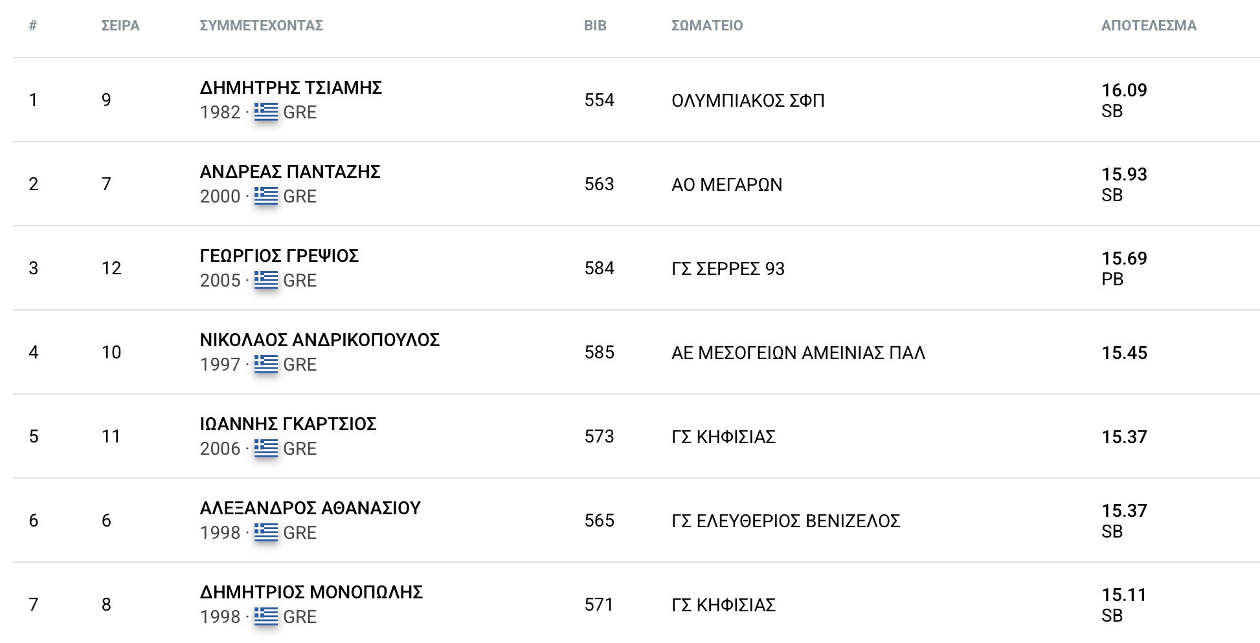
Task: Open club ΟΛΥΜΠΙΑΚΟΣ ΣΦΠ
Action: [x=748, y=100]
